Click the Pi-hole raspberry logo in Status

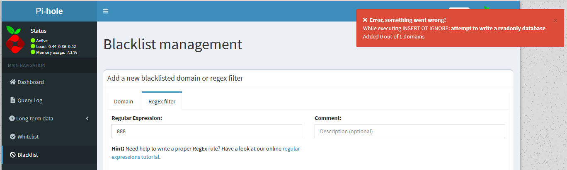point(15,40)
